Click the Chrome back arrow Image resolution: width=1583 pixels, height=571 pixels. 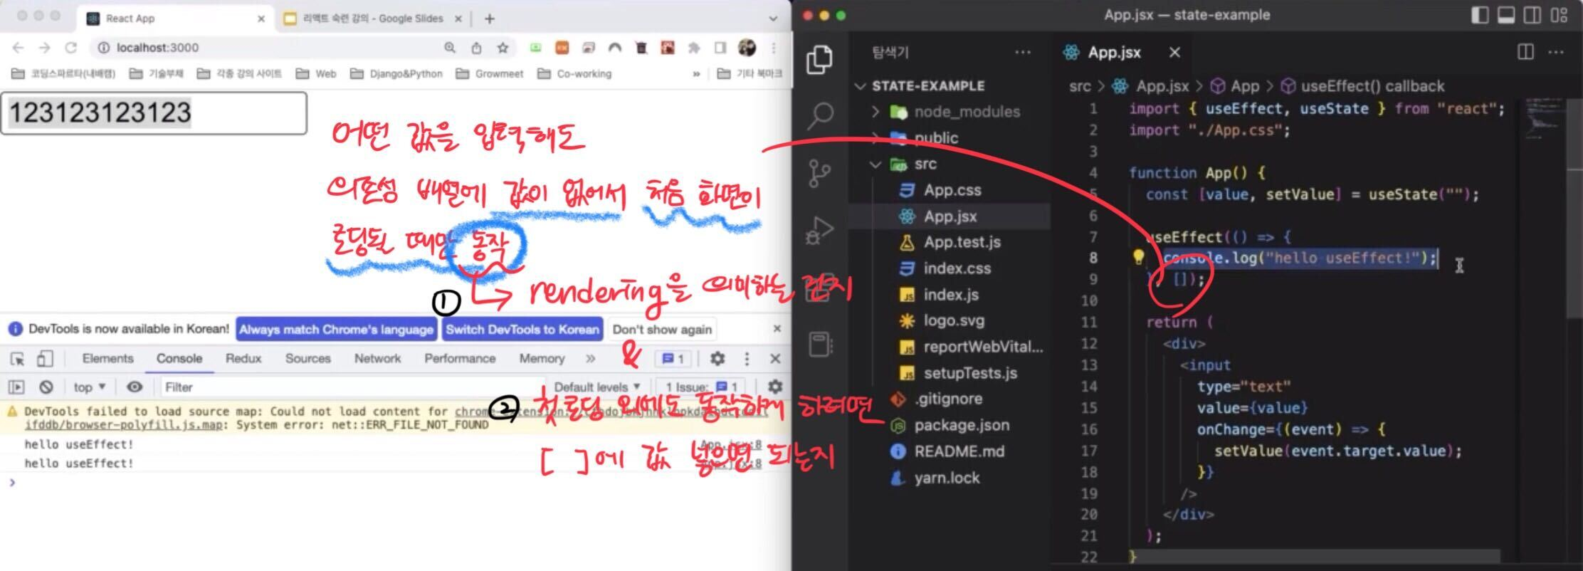[x=19, y=48]
